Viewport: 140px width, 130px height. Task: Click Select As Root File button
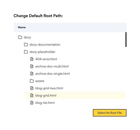(110, 113)
